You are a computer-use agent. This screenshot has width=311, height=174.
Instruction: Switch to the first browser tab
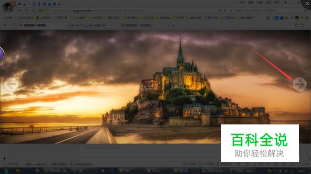tap(43, 25)
